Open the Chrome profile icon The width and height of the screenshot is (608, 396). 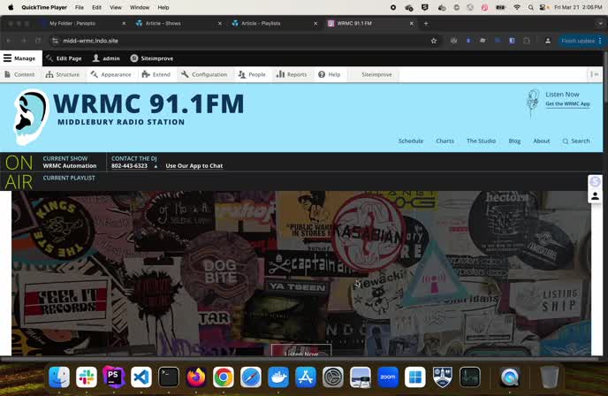point(548,41)
